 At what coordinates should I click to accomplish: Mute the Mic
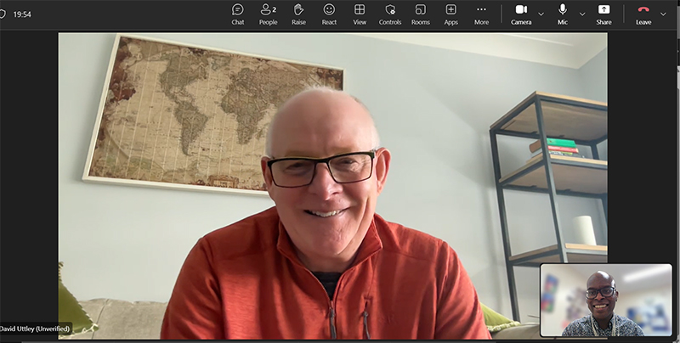[x=563, y=14]
